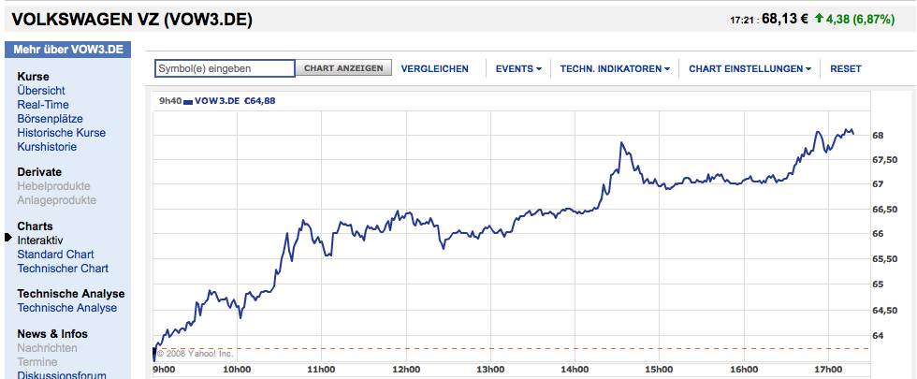The image size is (917, 379).
Task: Select Interaktiv chart entry
Action: tap(40, 241)
